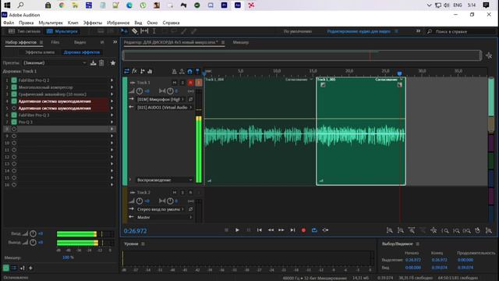Toggle skip selection button in transport
This screenshot has width=499, height=281.
pyautogui.click(x=325, y=230)
